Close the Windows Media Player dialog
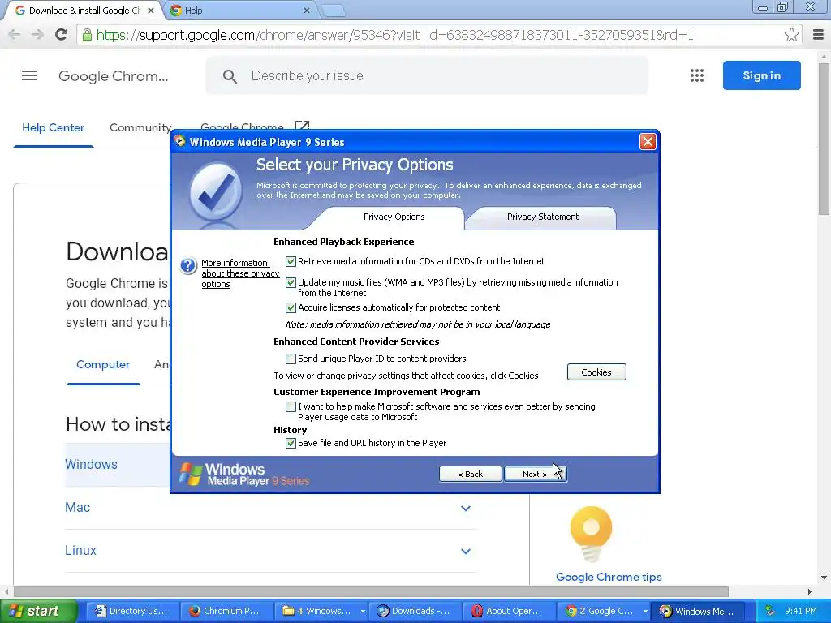The image size is (831, 623). pyautogui.click(x=648, y=141)
